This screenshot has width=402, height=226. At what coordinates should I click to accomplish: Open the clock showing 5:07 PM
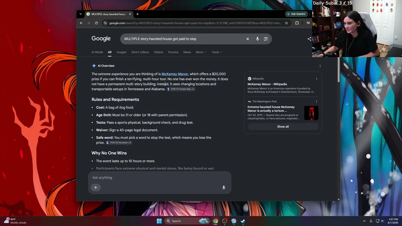click(393, 221)
